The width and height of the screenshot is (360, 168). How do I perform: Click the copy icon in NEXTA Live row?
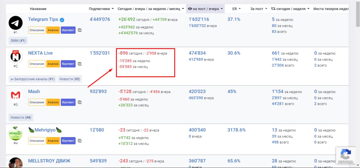click(x=80, y=64)
